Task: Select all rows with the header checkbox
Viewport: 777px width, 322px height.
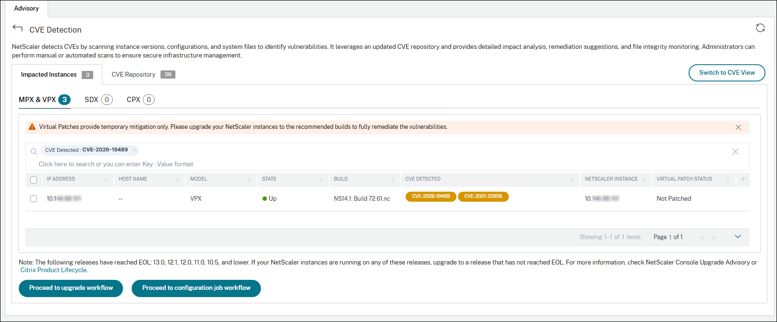Action: [x=34, y=180]
